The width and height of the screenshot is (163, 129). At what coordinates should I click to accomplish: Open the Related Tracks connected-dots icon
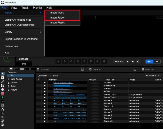point(3,82)
